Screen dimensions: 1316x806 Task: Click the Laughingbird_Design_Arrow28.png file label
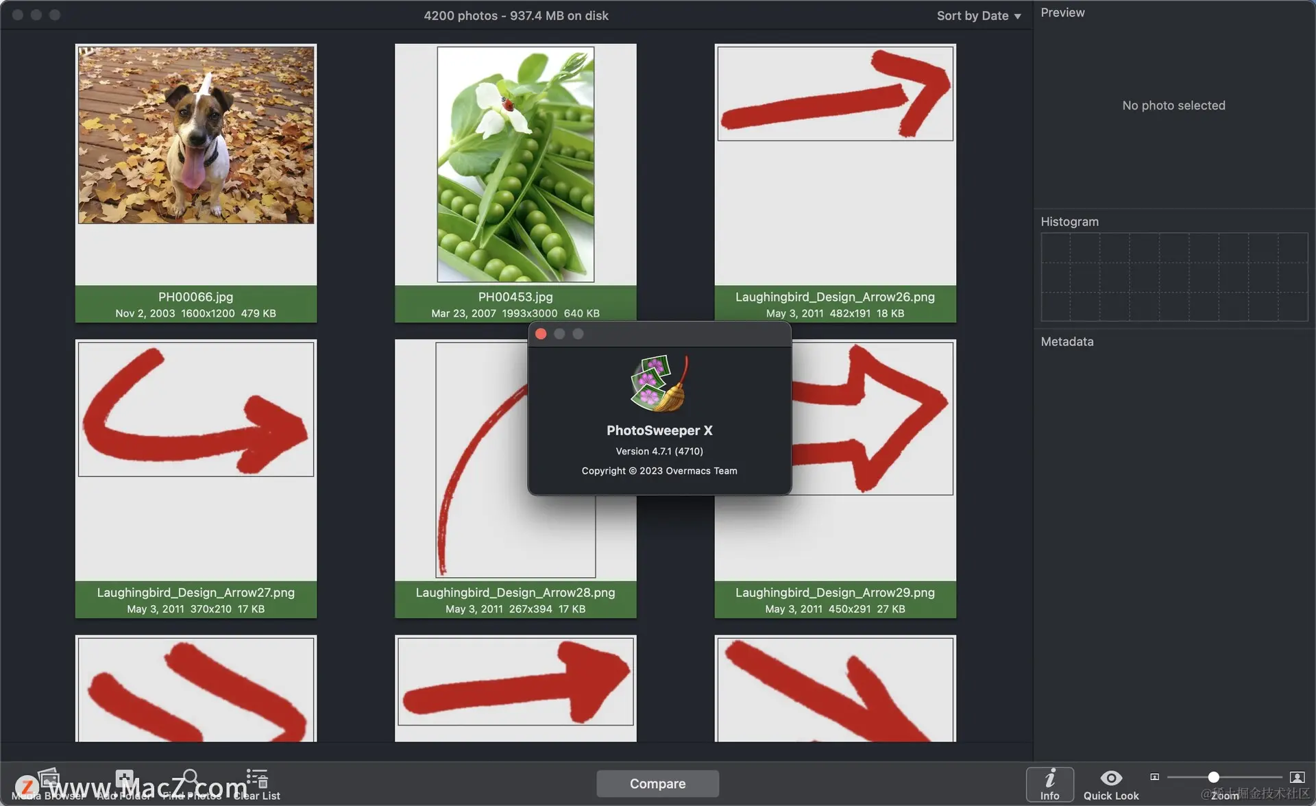515,593
